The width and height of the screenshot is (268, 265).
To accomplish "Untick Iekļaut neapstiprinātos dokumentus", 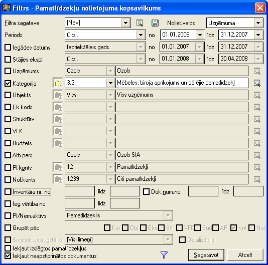I will 8,256.
